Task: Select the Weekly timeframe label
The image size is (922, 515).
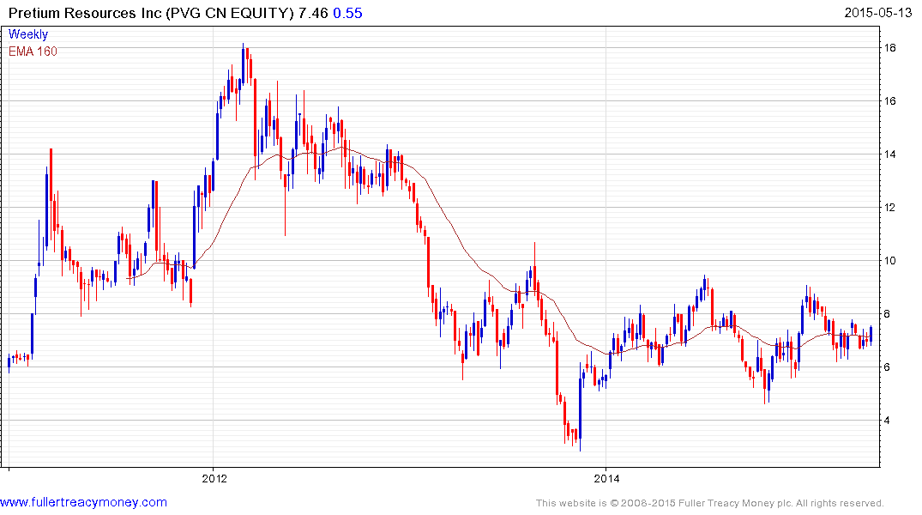Action: 28,34
